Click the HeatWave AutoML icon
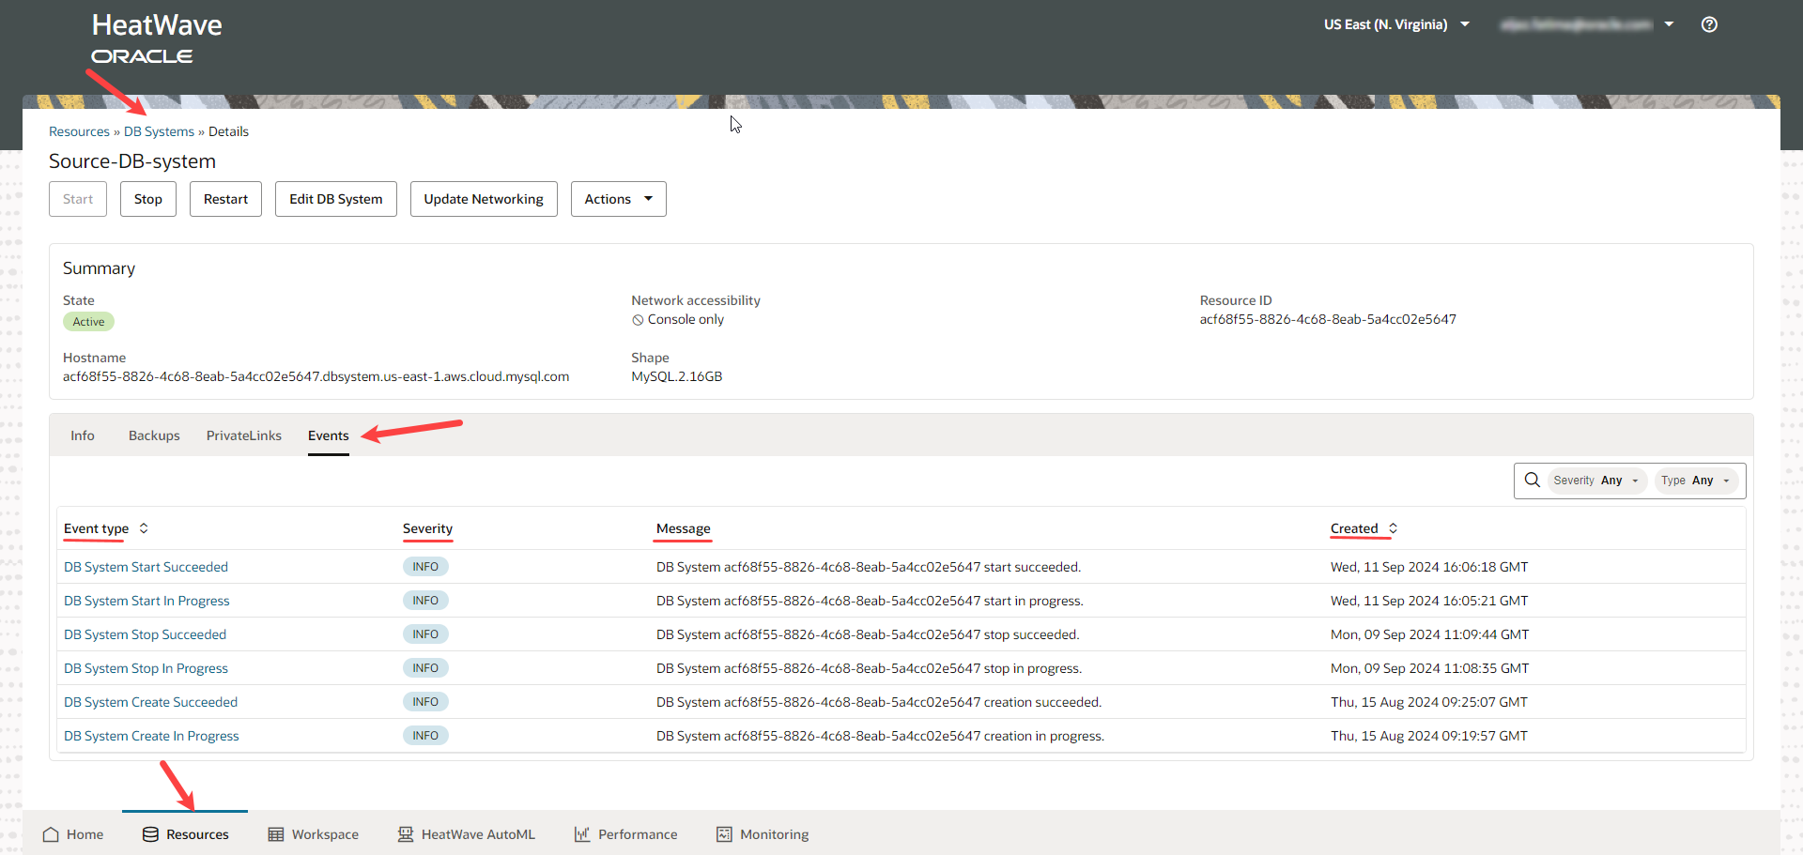This screenshot has height=855, width=1803. point(406,834)
